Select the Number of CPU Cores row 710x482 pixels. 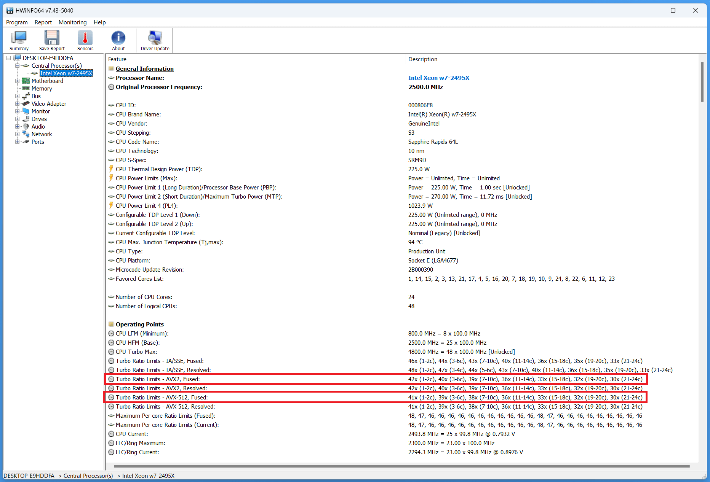point(402,297)
